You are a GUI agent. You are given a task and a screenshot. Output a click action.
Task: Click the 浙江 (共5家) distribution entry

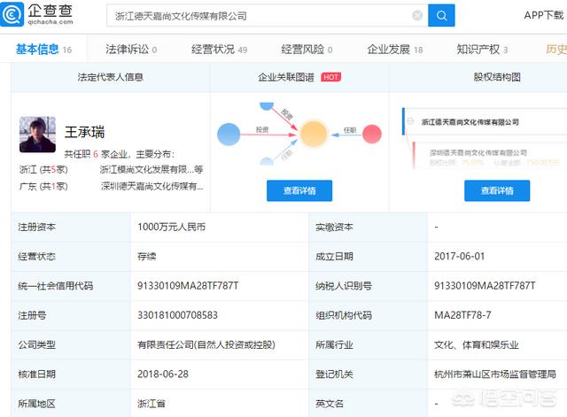tap(43, 169)
